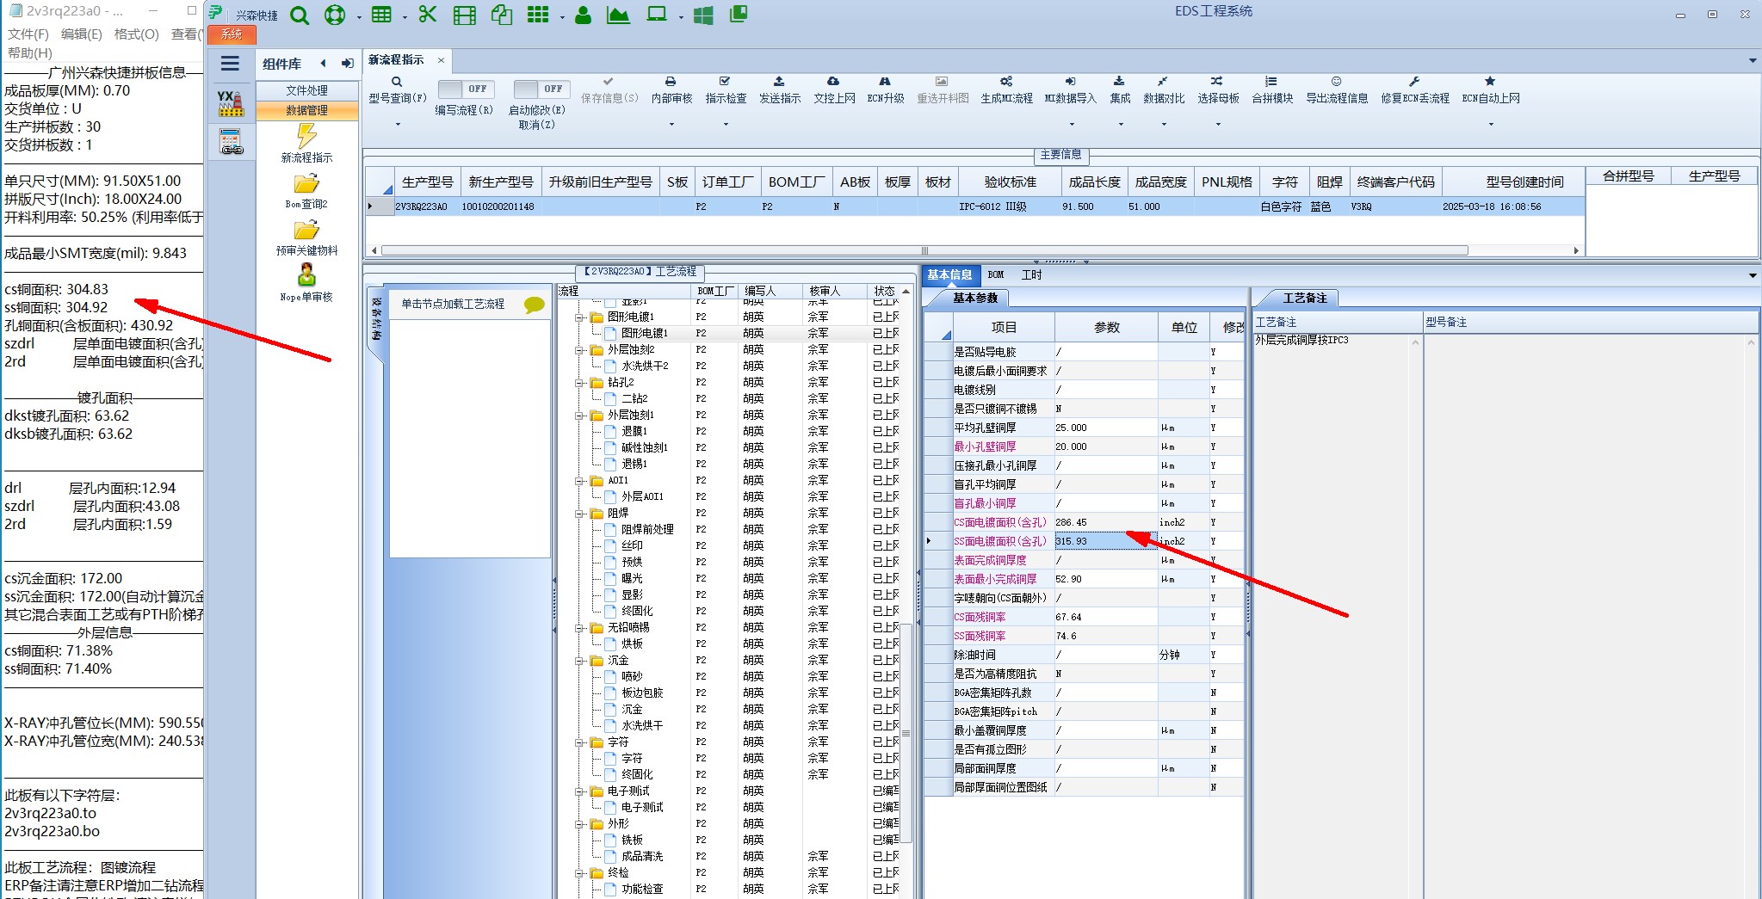Image resolution: width=1762 pixels, height=899 pixels.
Task: Click the film strip icon in the top bar
Action: point(465,15)
